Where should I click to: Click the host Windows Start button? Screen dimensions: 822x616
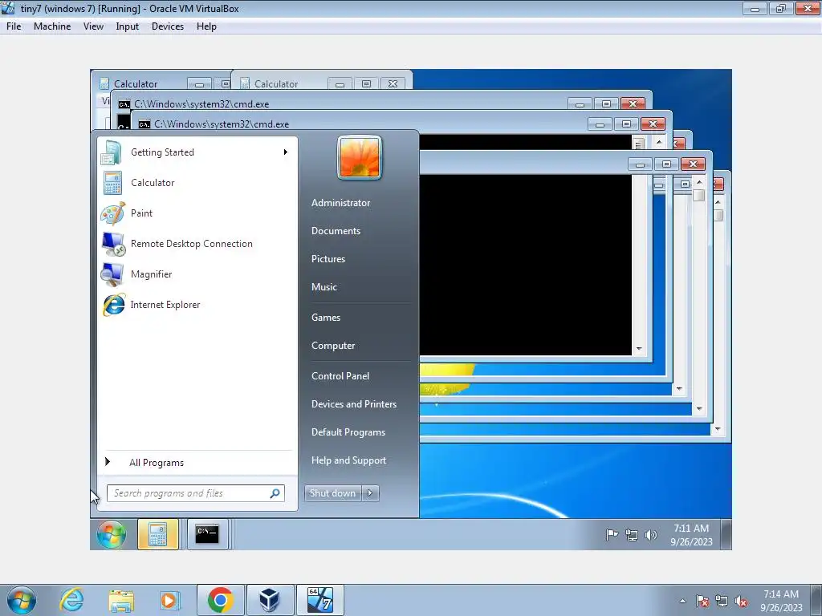22,600
